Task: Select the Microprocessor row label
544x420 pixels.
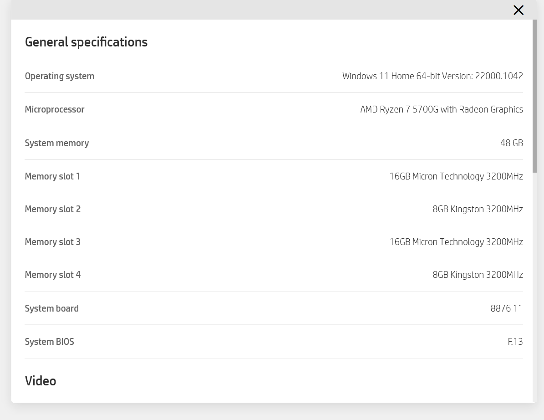Action: coord(55,109)
